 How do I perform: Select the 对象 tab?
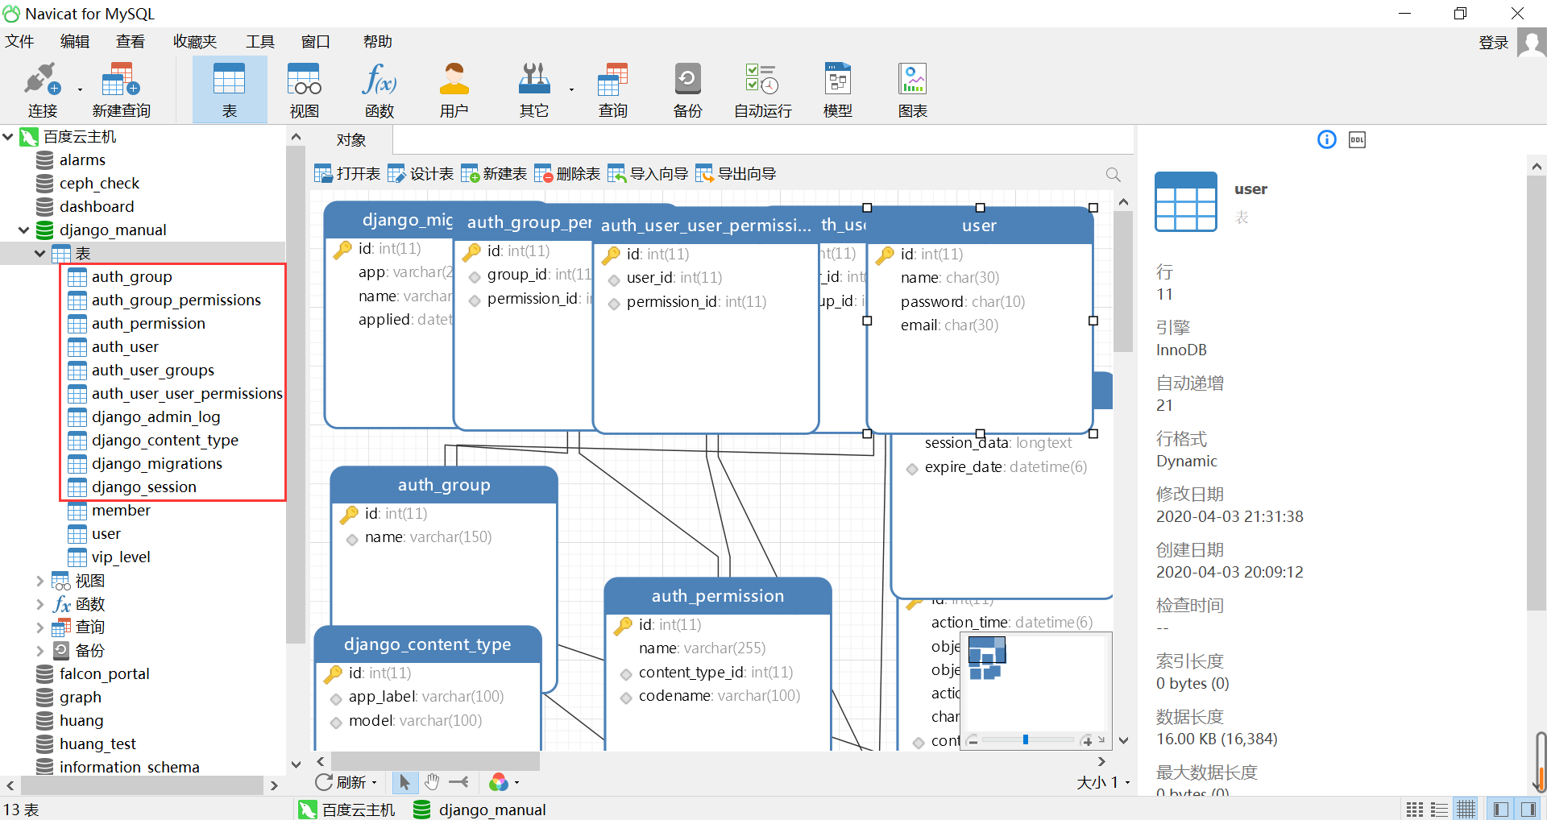click(x=351, y=140)
